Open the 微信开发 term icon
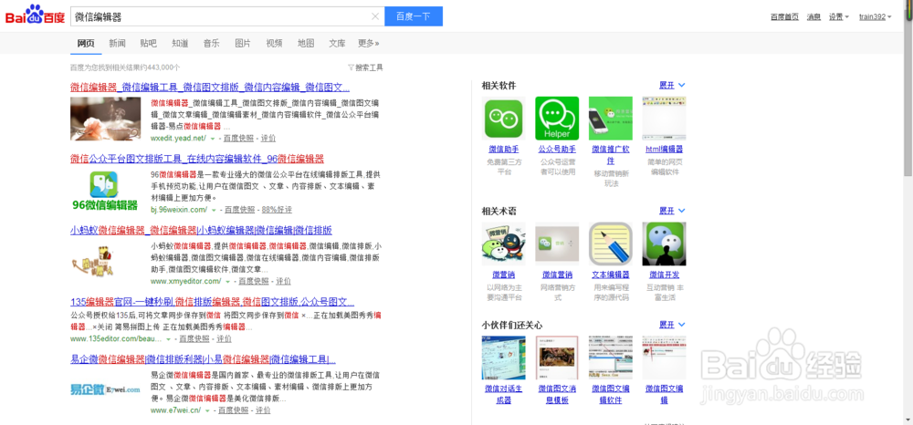 tap(664, 244)
